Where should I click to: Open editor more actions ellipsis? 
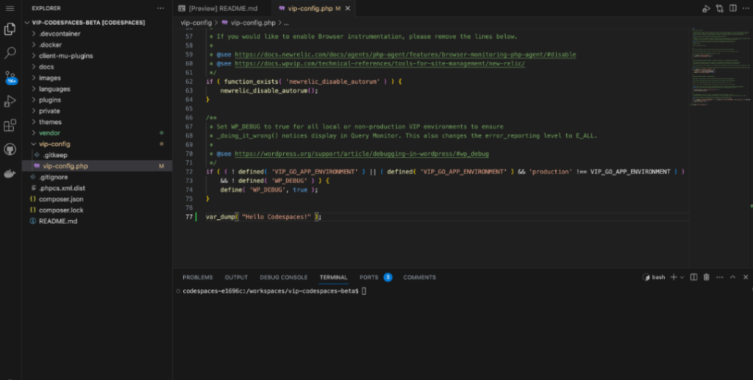coord(746,8)
